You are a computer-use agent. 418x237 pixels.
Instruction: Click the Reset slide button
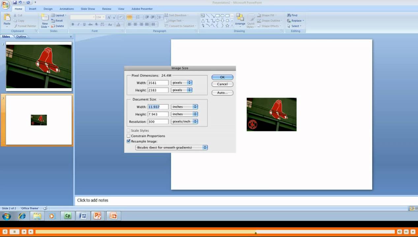57,21
